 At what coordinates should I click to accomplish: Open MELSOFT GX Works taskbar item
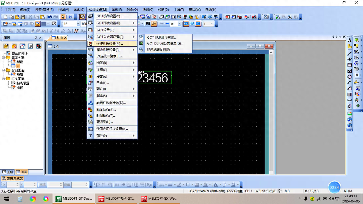click(x=160, y=199)
